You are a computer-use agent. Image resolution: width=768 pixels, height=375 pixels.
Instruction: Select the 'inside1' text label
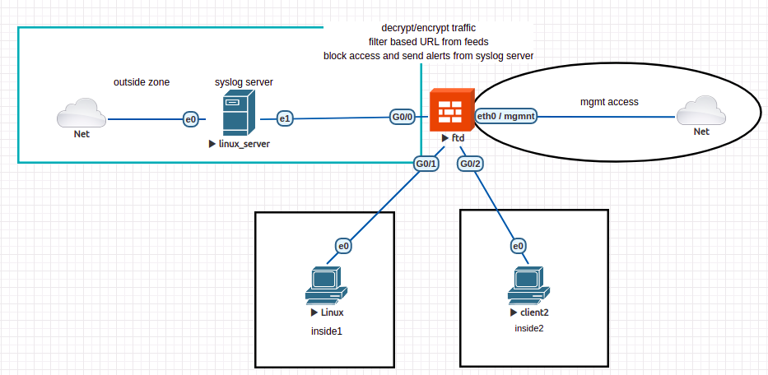tap(327, 331)
